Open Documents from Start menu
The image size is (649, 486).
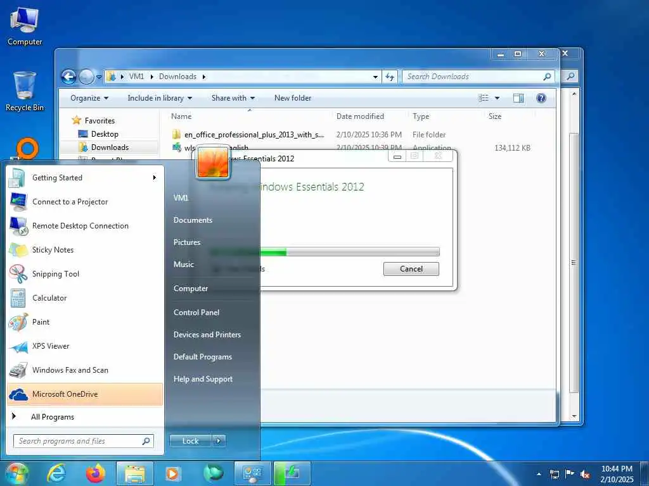pos(193,220)
